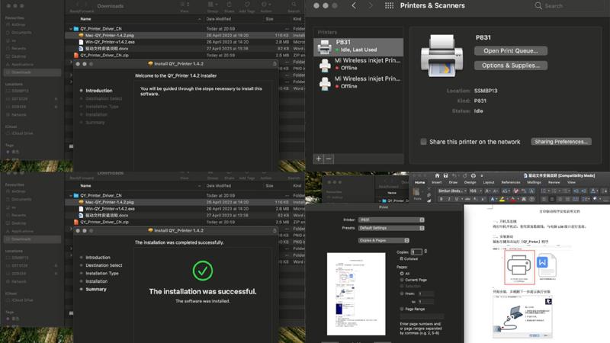The image size is (610, 343).
Task: Save the Word document with the disk icon
Action: (x=446, y=176)
